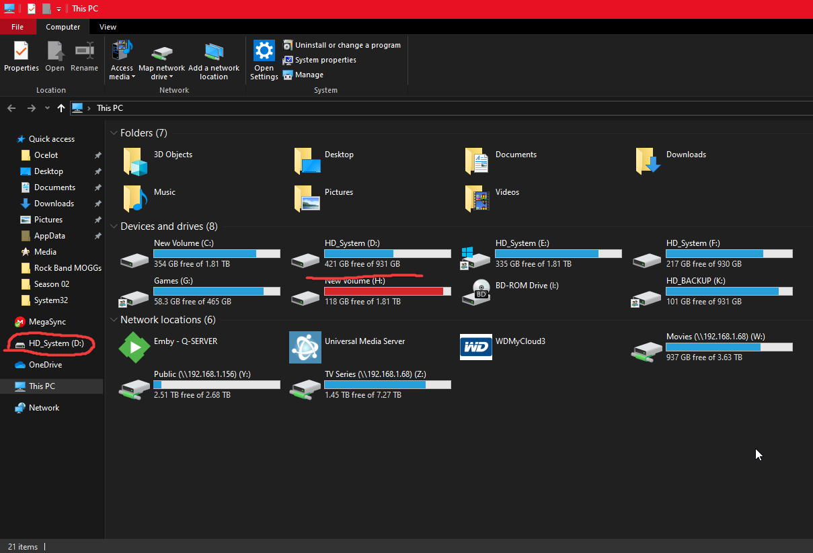Select the Documents folder in Folders

point(500,162)
